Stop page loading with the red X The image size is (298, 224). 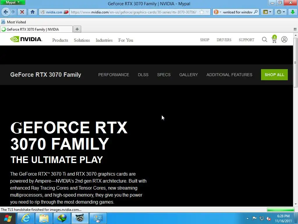pyautogui.click(x=22, y=12)
